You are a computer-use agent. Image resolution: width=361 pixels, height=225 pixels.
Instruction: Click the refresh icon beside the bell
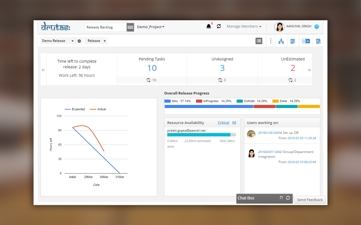(x=218, y=26)
